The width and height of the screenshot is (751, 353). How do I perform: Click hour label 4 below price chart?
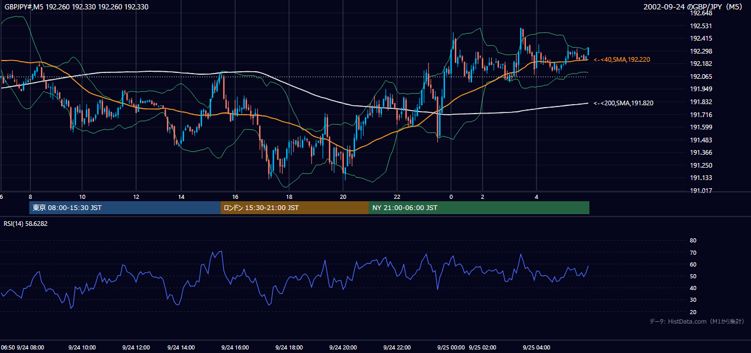537,197
